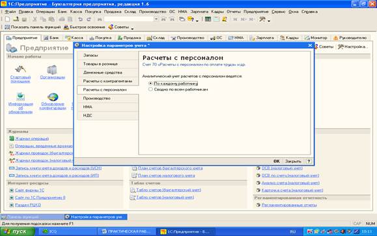Open Обновление конфигурации globe icon

pyautogui.click(x=53, y=102)
